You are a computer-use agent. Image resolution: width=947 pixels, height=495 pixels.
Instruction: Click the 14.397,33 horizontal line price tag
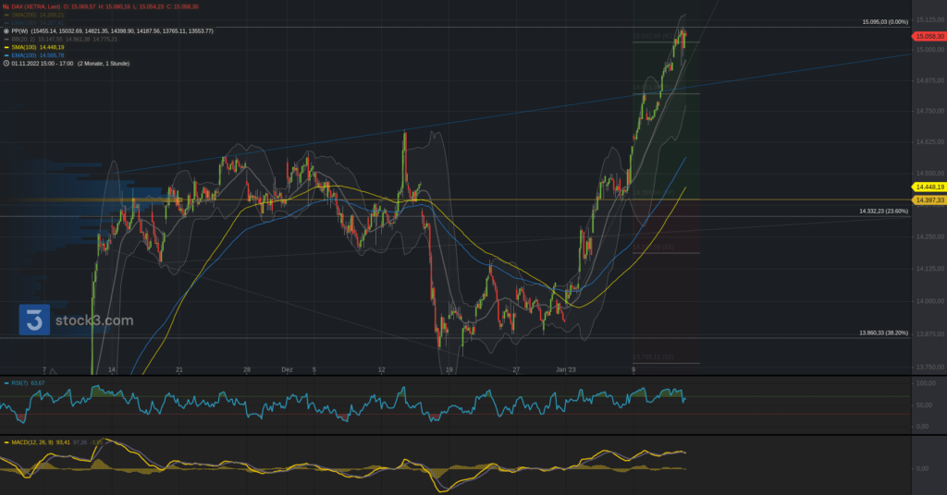[929, 199]
